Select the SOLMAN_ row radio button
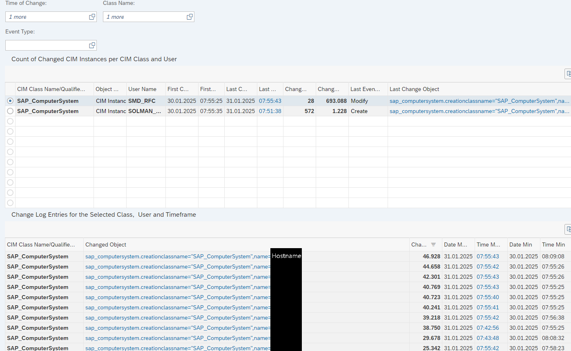Screen dimensions: 571x351 [x=10, y=111]
